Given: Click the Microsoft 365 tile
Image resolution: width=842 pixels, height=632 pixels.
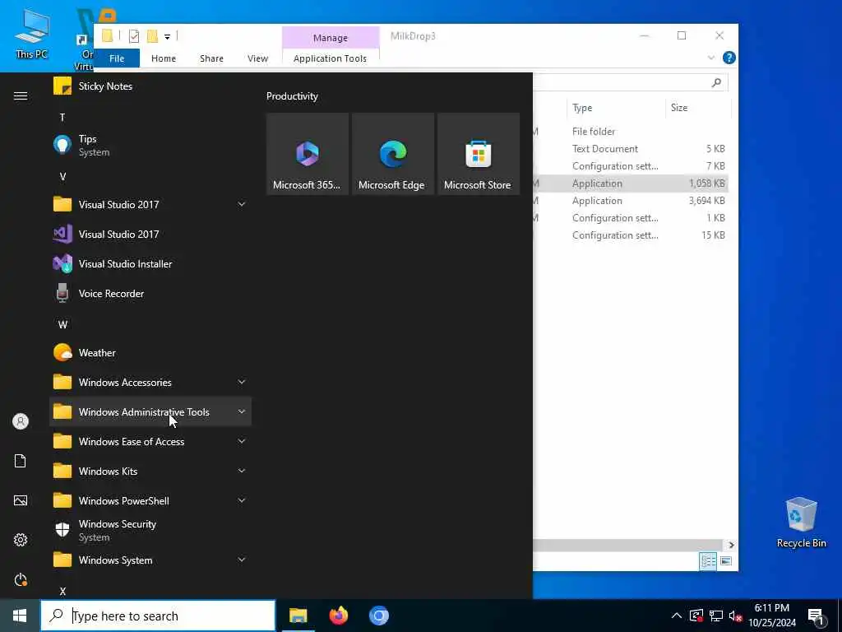Looking at the screenshot, I should click(308, 154).
